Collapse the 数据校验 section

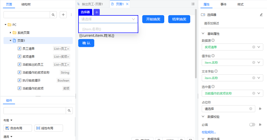[203, 116]
